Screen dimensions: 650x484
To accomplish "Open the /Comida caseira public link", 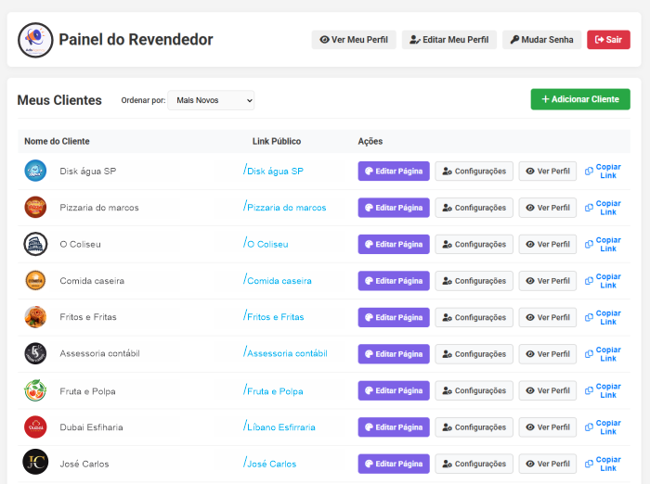I will coord(278,280).
